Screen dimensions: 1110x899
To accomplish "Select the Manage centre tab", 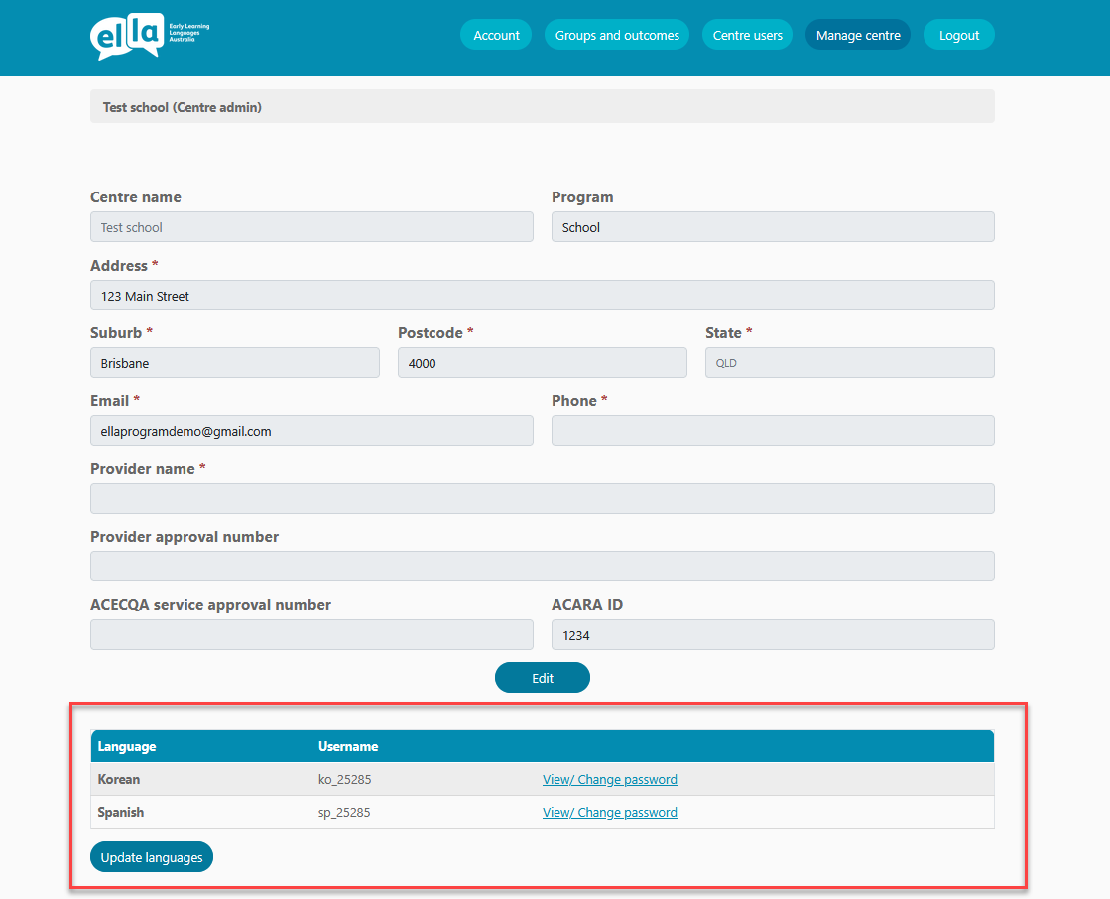I will point(857,34).
